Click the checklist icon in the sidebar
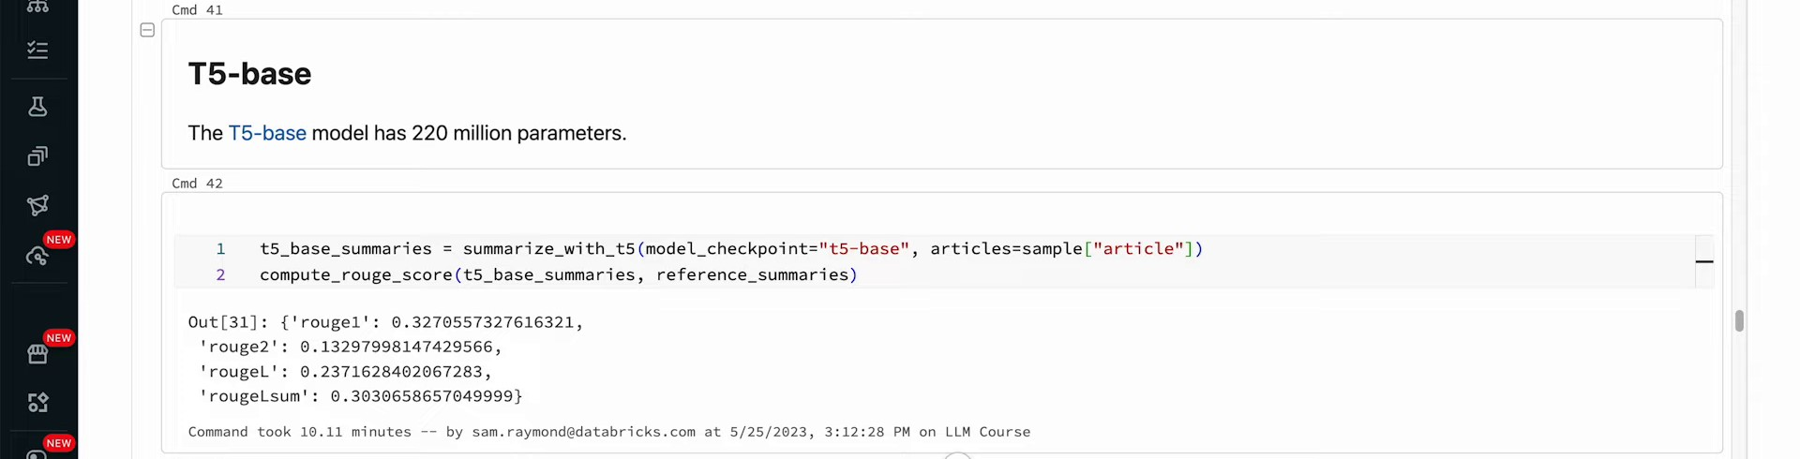This screenshot has height=459, width=1800. (37, 50)
